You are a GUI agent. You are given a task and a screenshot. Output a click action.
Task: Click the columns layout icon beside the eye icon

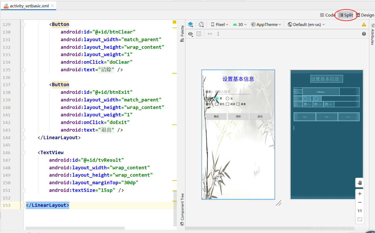coord(199,34)
